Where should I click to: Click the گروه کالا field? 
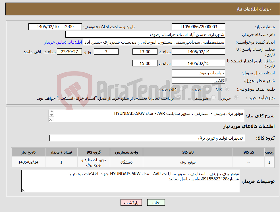(x=147, y=138)
